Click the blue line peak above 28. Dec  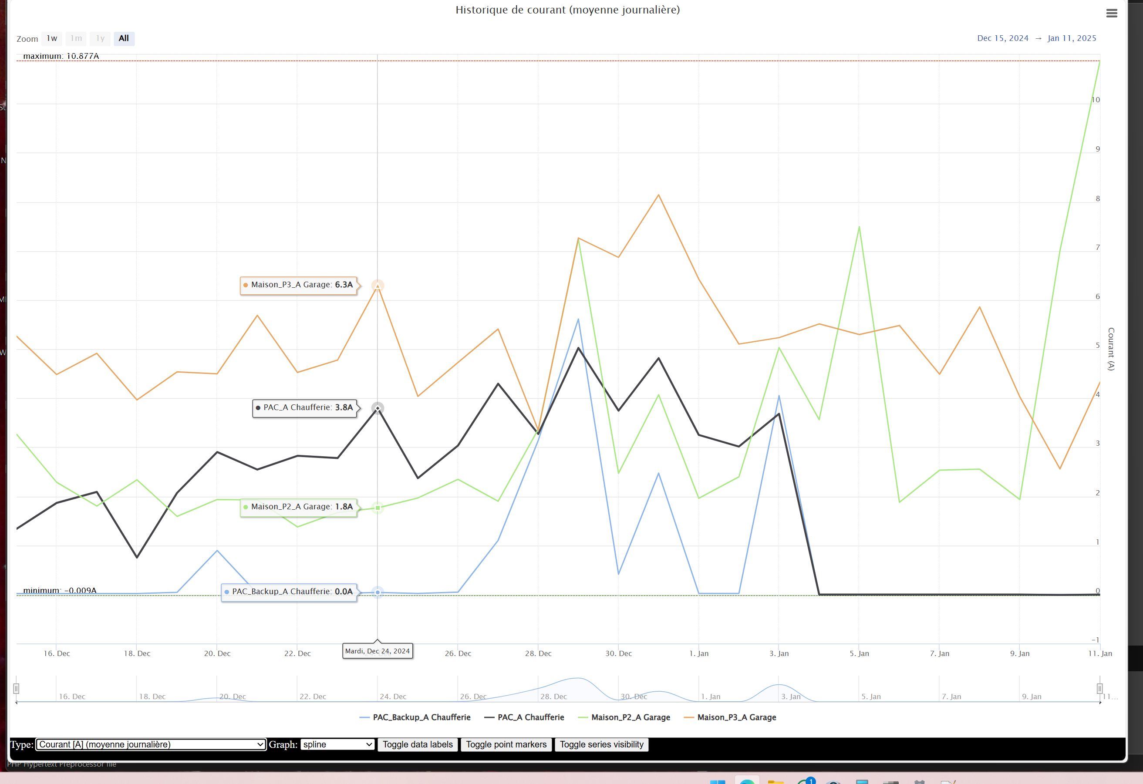pos(578,320)
